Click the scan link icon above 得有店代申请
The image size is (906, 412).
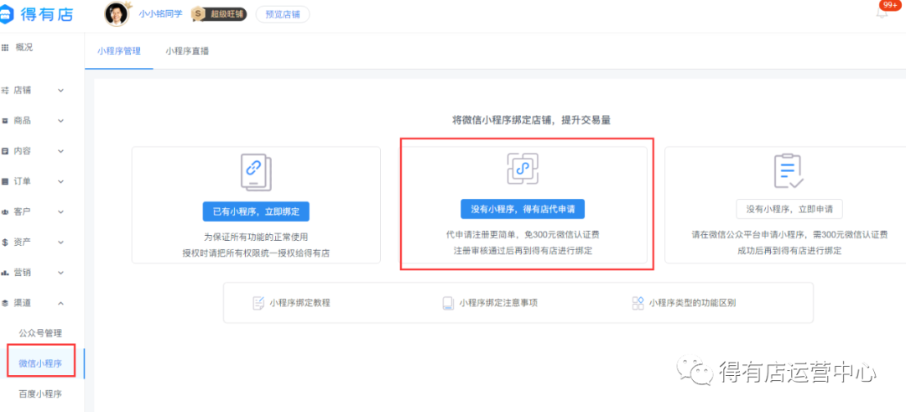pos(523,169)
